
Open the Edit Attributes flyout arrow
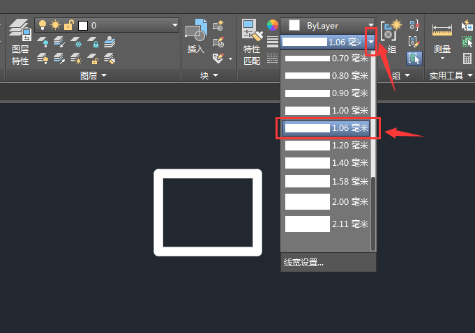(231, 59)
